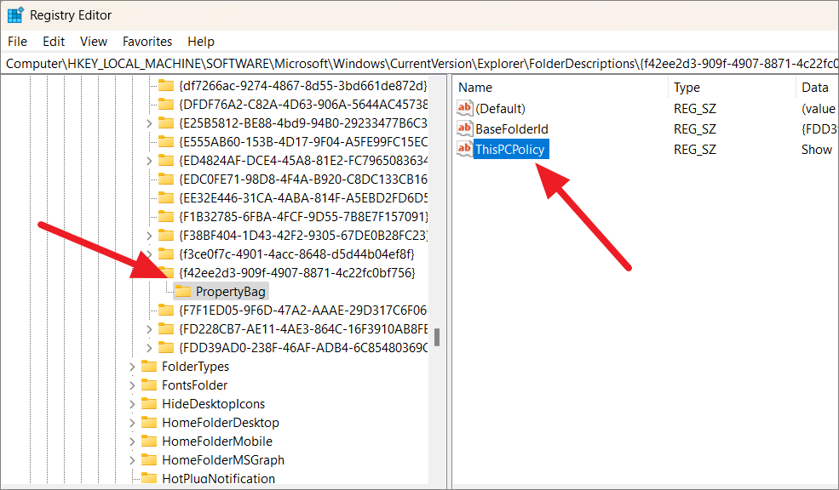Click the Registry Editor app icon in title bar
Image resolution: width=839 pixels, height=490 pixels.
click(x=15, y=15)
